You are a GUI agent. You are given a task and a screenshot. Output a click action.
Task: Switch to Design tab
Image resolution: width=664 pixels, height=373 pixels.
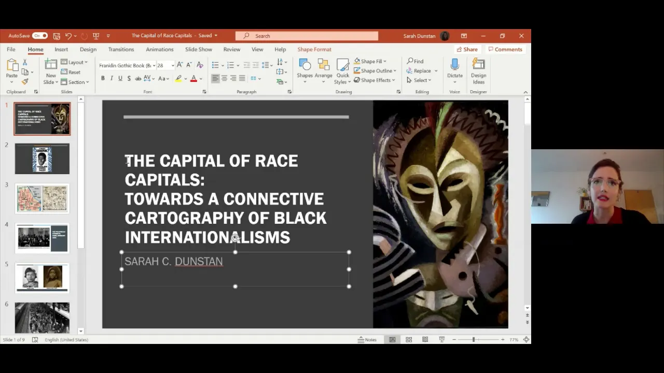88,49
